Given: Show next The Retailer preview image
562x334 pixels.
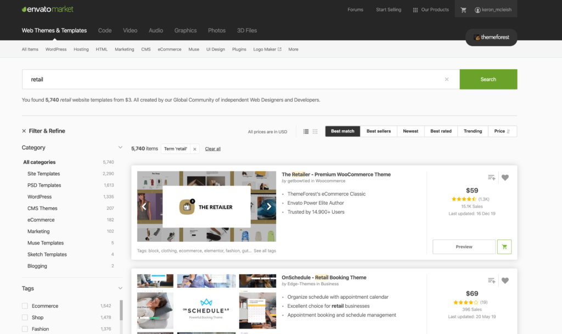Looking at the screenshot, I should (x=269, y=207).
